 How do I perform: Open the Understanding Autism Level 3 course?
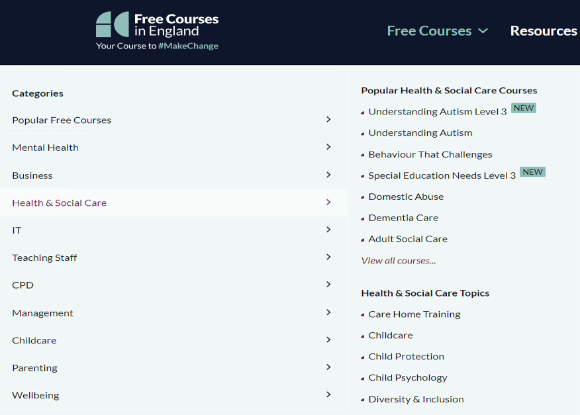click(x=437, y=112)
